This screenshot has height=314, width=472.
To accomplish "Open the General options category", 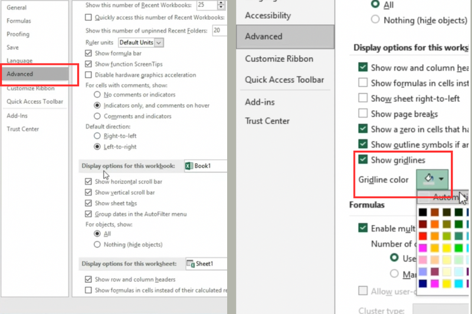I will [17, 8].
